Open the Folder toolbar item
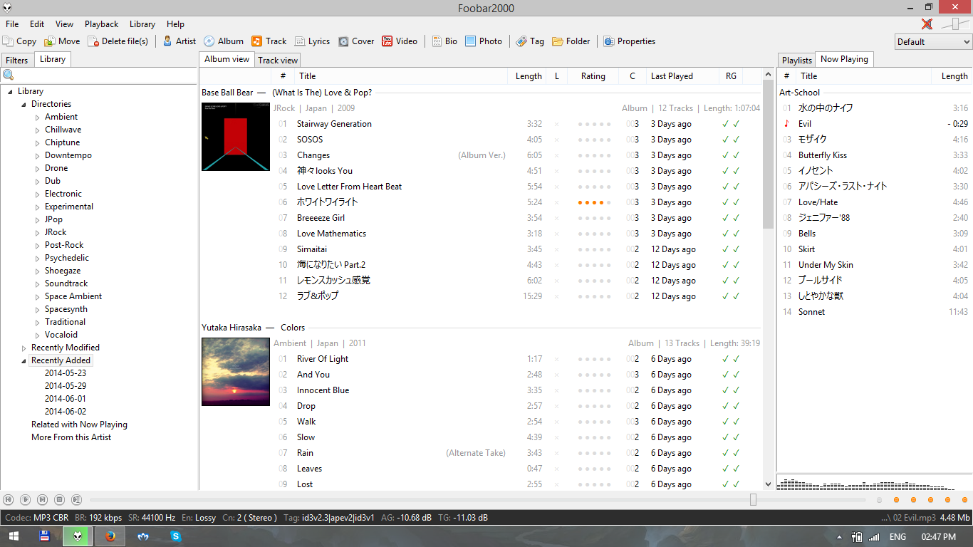The height and width of the screenshot is (547, 973). tap(571, 41)
